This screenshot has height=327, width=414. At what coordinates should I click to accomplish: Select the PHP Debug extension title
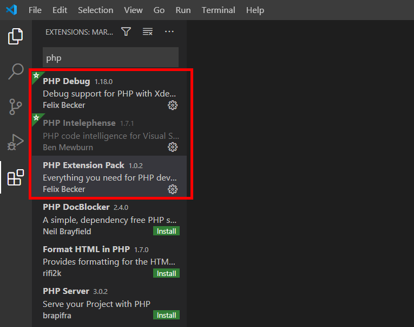pyautogui.click(x=66, y=81)
